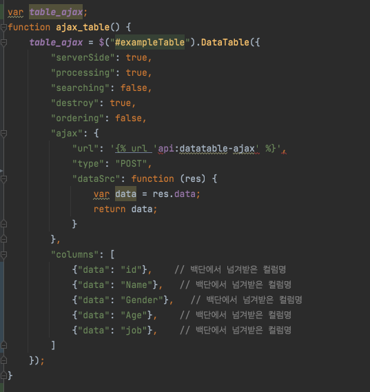This screenshot has height=392, width=370.
Task: Click the Korean comment on the "Gender" line
Action: [246, 300]
